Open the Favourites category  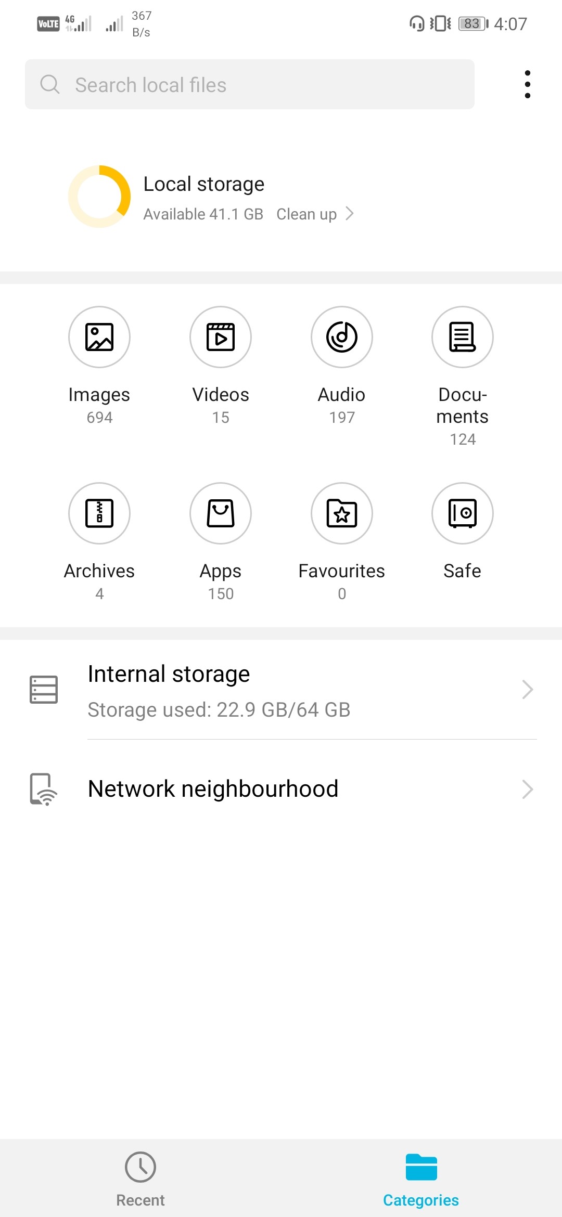tap(342, 513)
